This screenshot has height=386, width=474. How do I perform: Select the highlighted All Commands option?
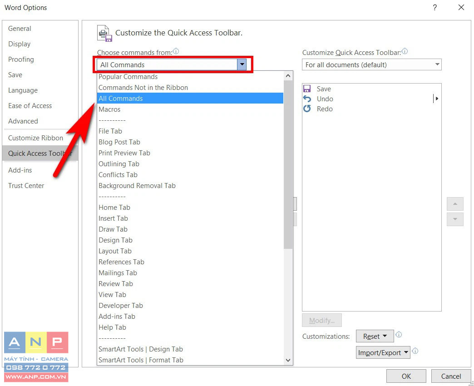pos(190,98)
